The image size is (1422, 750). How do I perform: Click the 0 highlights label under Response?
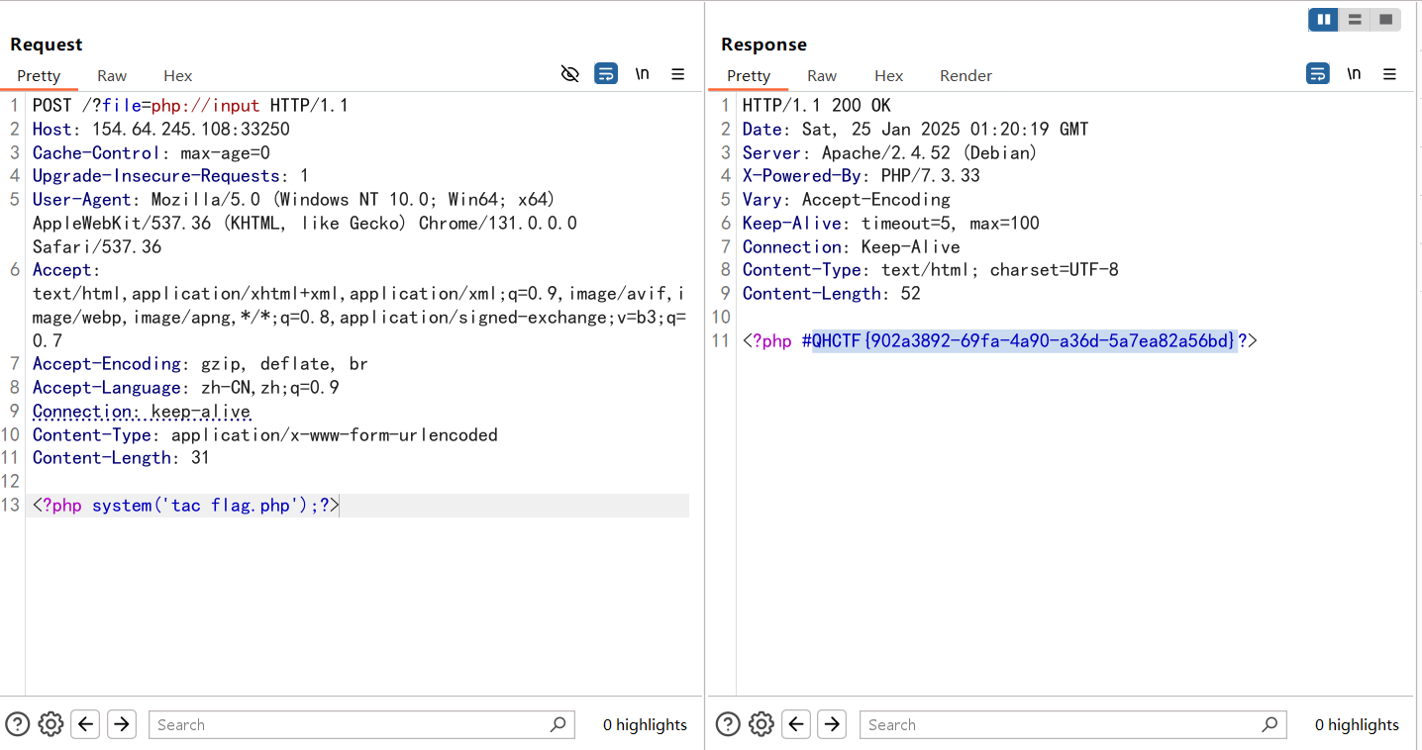(1357, 725)
